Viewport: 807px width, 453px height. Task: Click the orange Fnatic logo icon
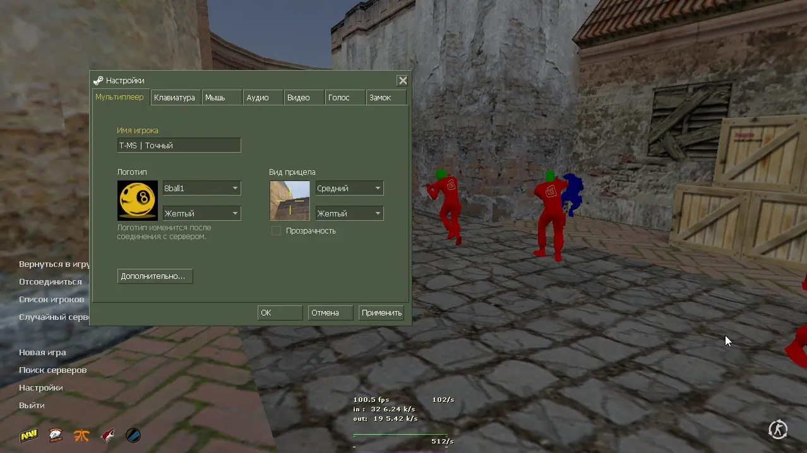(82, 435)
